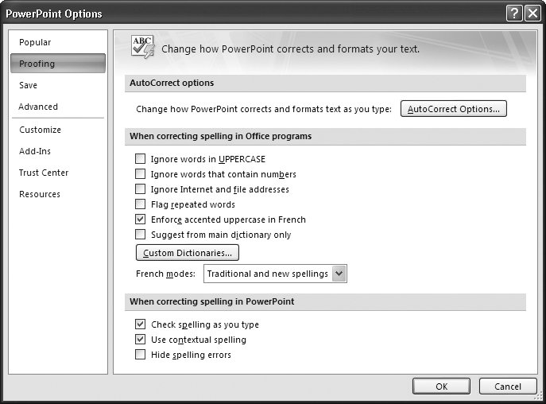
Task: Uncheck Enforce accented uppercase in French
Action: [x=141, y=219]
